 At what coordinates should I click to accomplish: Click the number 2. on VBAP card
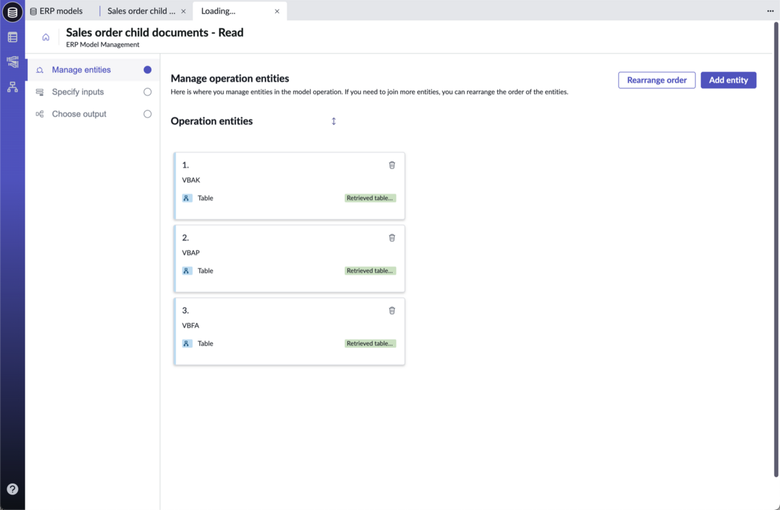pos(185,238)
